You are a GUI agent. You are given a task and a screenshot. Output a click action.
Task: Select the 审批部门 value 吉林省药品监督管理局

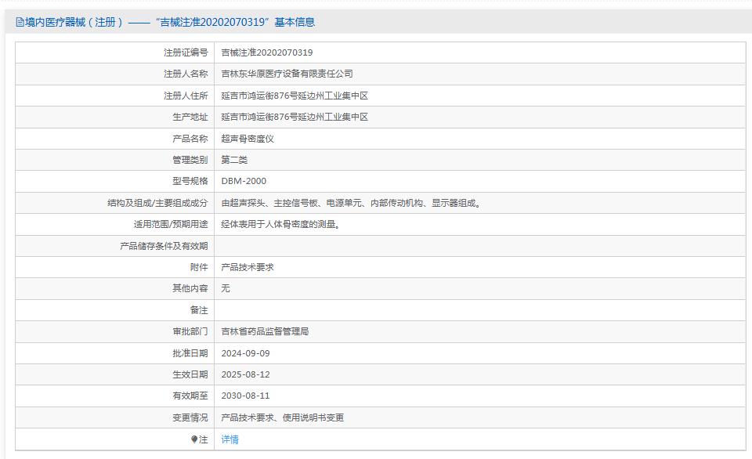click(268, 331)
